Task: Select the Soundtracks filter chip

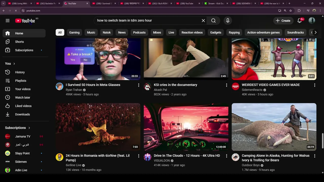Action: click(x=295, y=32)
